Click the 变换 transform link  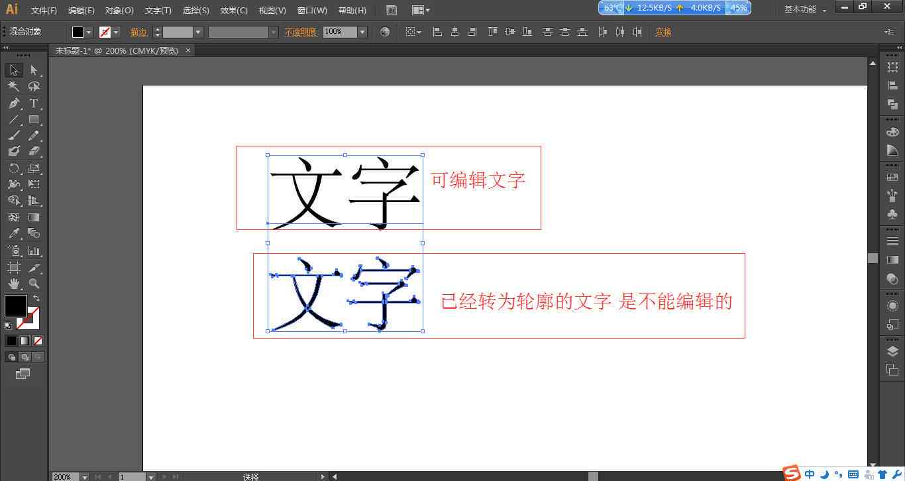(663, 32)
